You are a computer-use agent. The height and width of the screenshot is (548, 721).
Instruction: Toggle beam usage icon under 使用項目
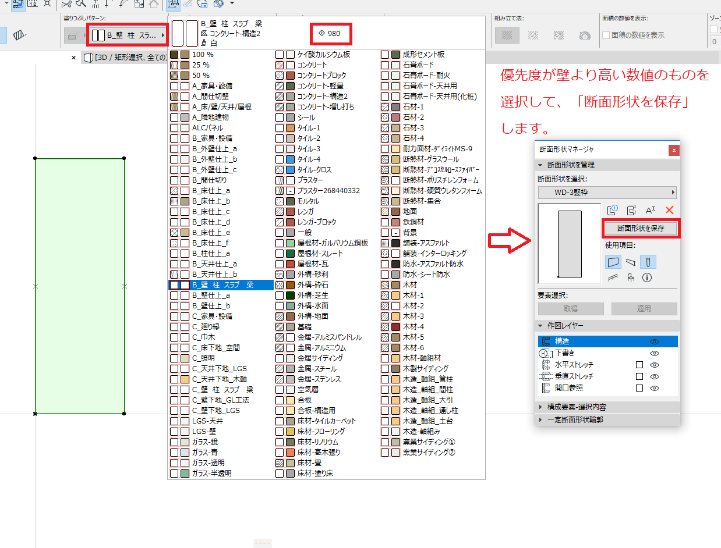point(631,262)
